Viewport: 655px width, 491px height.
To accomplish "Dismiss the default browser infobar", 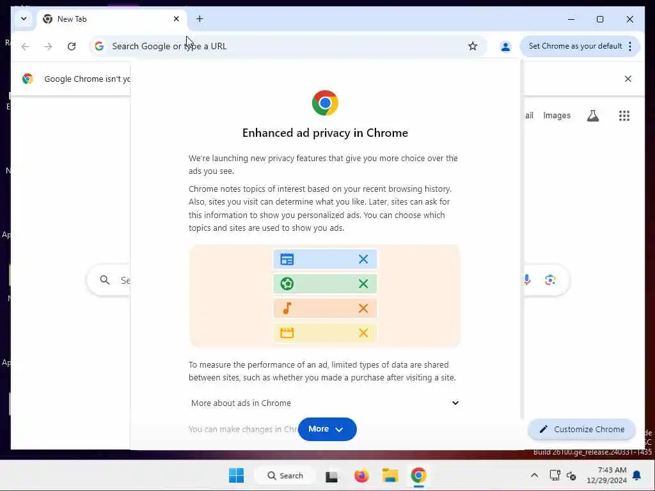I will tap(627, 79).
